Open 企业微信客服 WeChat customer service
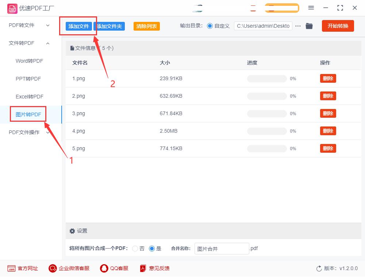This screenshot has width=365, height=277. 53,268
